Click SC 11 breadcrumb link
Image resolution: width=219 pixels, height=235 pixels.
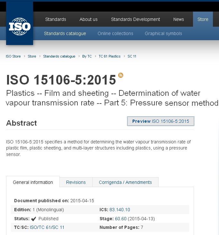132,56
